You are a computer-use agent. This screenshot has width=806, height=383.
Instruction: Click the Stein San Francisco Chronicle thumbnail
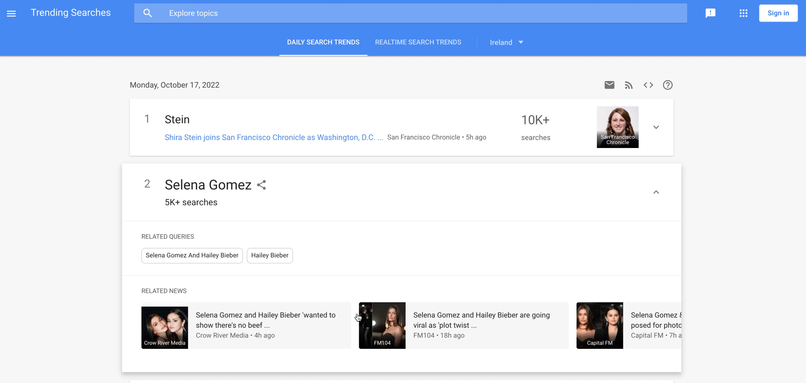coord(617,127)
